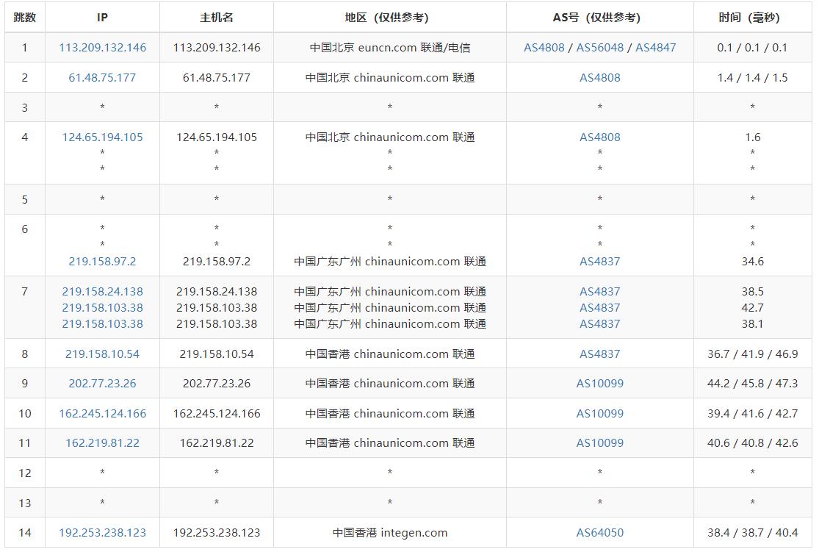This screenshot has height=552, width=819.
Task: Open AS4808 link in hop 2 row
Action: pos(600,78)
